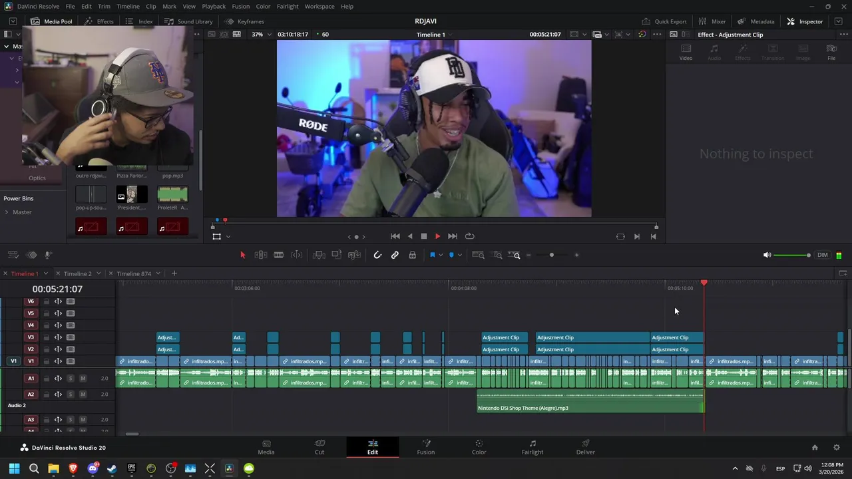Screen dimensions: 852x479
Task: Mute audio track A1
Action: tap(83, 379)
